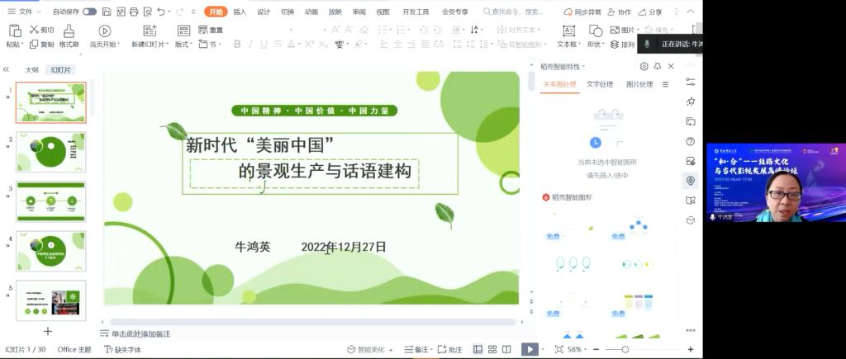Click the Cut (剪切) scissors icon
Screen dimensions: 846x359
tap(36, 30)
